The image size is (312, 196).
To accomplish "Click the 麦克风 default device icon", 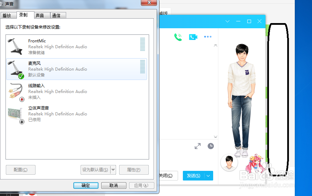I will 15,70.
